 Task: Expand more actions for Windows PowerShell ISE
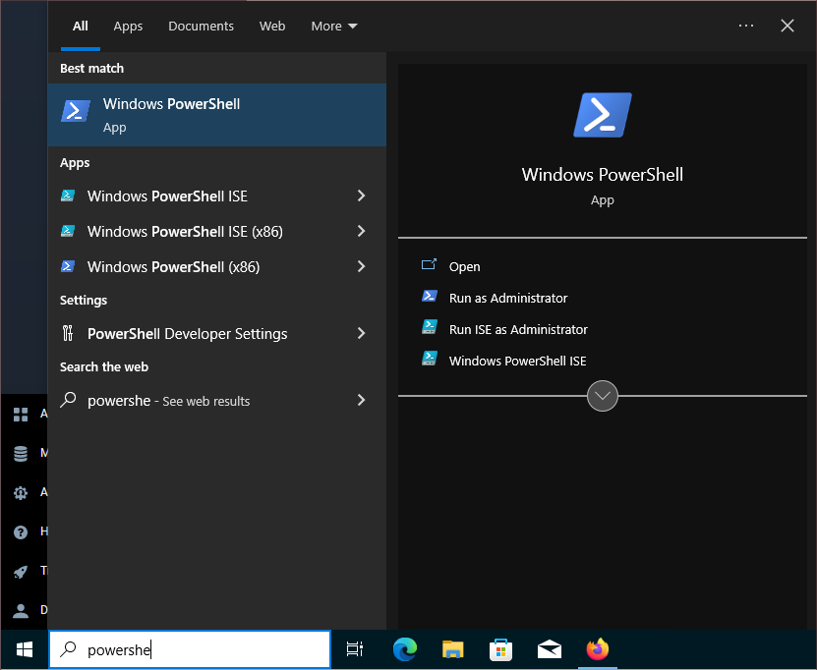click(361, 195)
